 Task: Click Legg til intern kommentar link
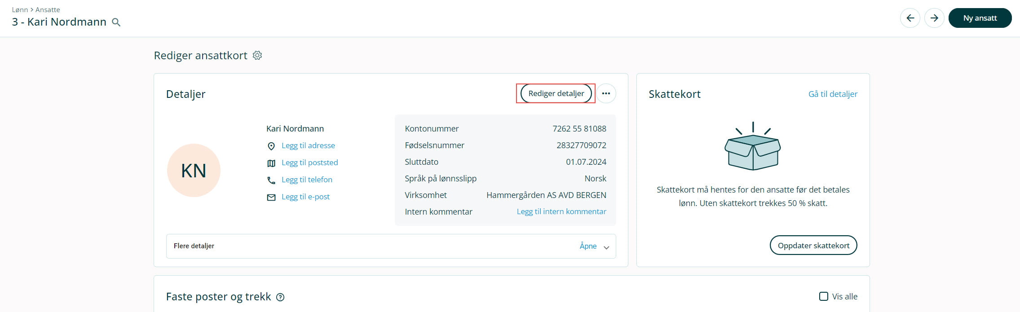tap(561, 211)
